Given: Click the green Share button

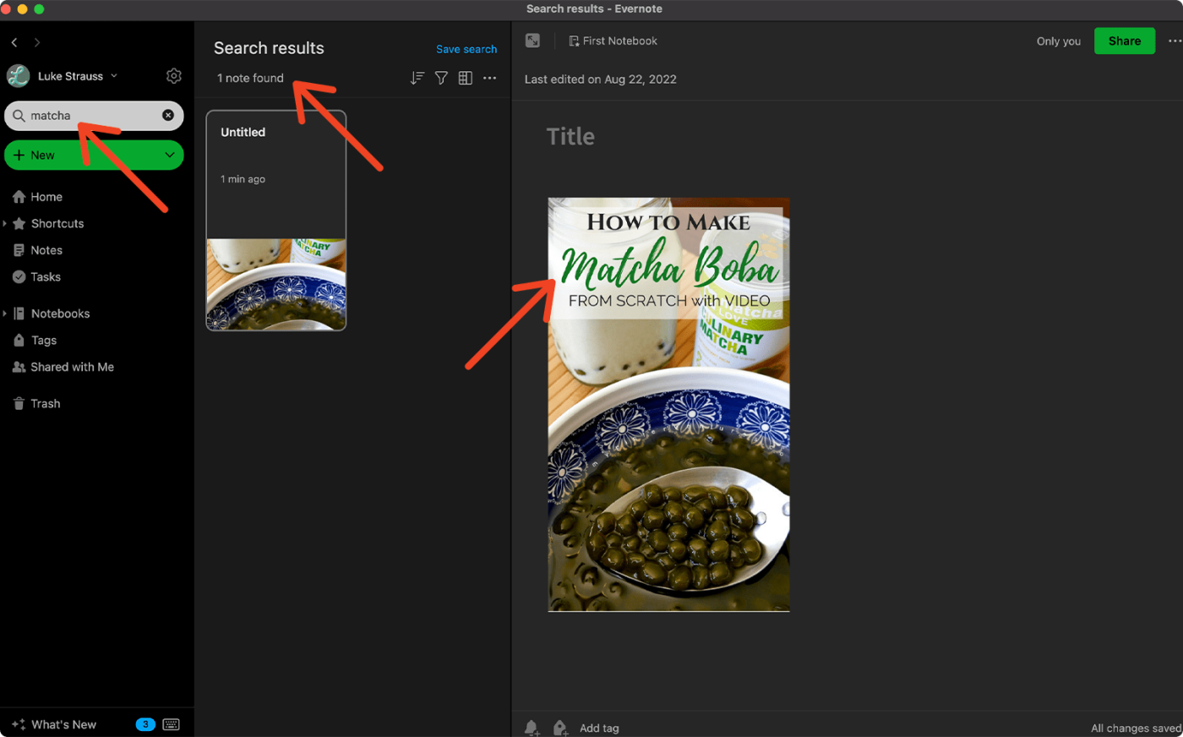Looking at the screenshot, I should point(1124,41).
